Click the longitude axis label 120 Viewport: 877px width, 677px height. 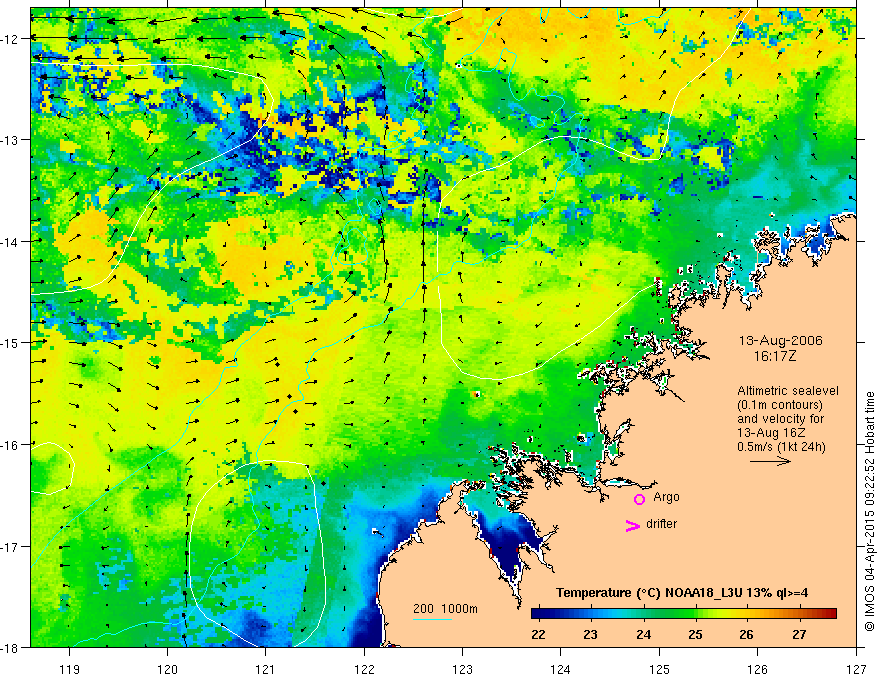[x=167, y=669]
